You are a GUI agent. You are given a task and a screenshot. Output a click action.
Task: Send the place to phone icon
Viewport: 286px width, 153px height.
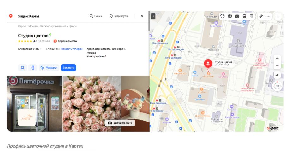(x=33, y=68)
